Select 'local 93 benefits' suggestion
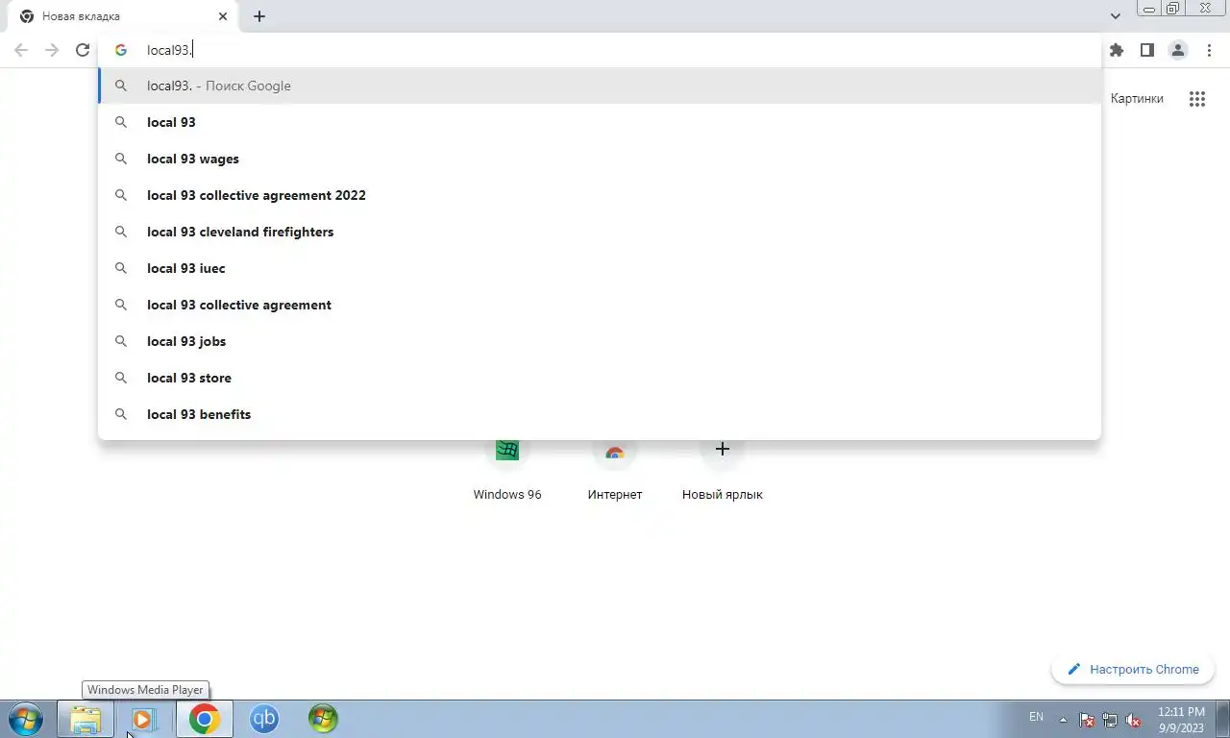 [x=600, y=414]
